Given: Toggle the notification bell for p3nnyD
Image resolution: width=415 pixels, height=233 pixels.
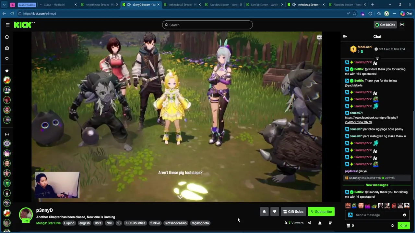Looking at the screenshot, I should click(264, 212).
